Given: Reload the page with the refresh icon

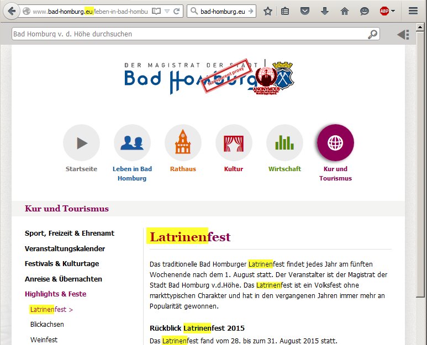Looking at the screenshot, I should click(176, 11).
